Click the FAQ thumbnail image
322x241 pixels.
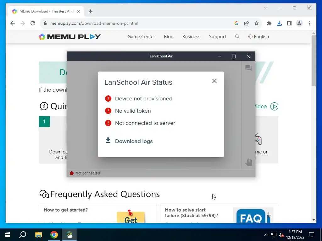[x=253, y=215]
